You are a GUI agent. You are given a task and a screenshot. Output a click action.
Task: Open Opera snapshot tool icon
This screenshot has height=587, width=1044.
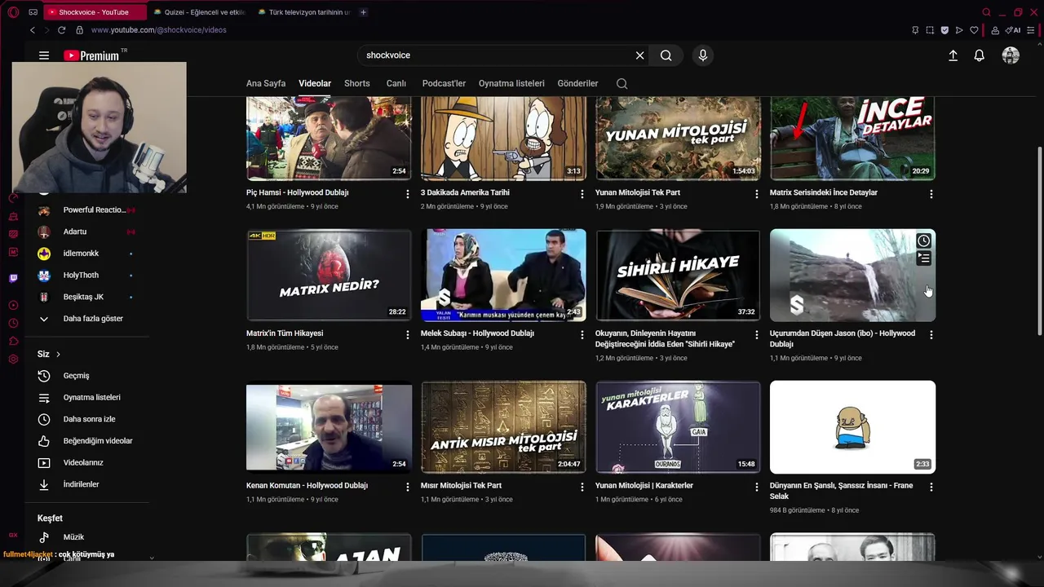(x=930, y=30)
